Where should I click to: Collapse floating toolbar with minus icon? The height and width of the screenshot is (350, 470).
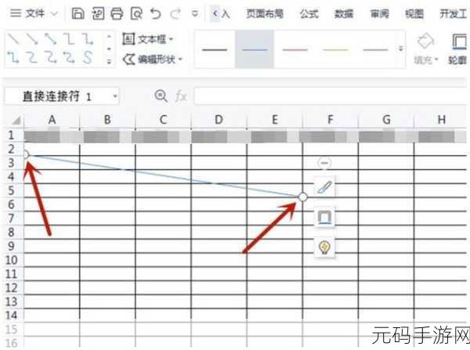point(324,163)
